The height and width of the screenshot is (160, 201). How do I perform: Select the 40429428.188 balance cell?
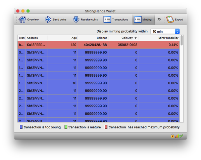93,45
